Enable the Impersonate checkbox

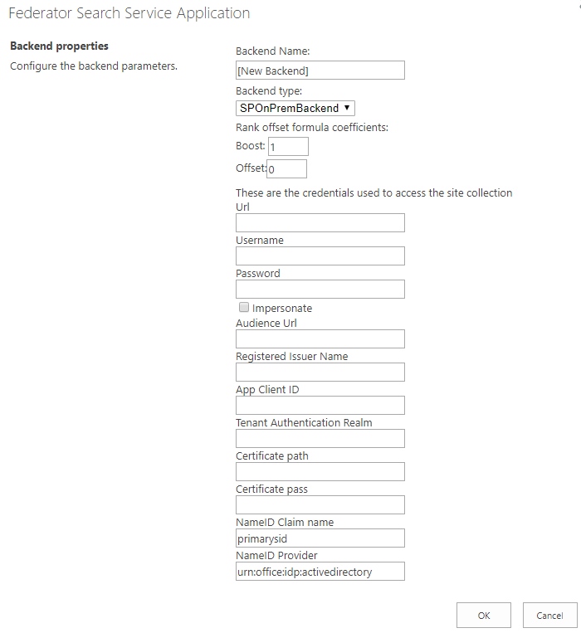pos(244,308)
